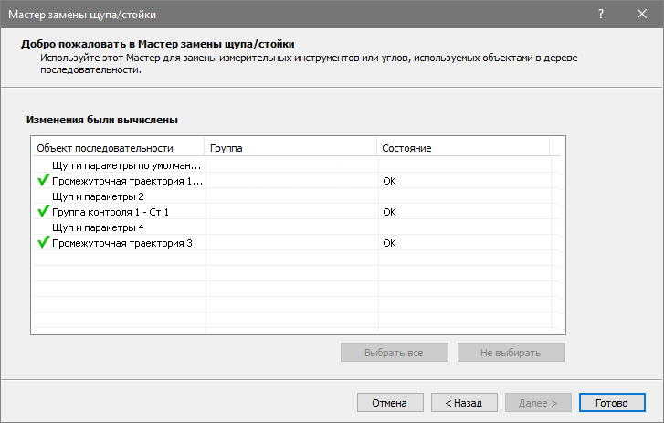The height and width of the screenshot is (423, 664).
Task: Click the Выбрать все button
Action: [394, 352]
